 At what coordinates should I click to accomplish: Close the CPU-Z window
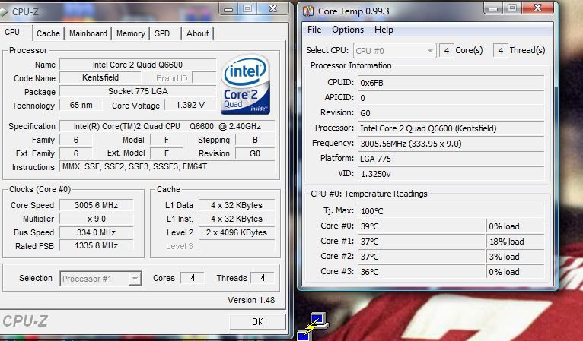(x=272, y=9)
